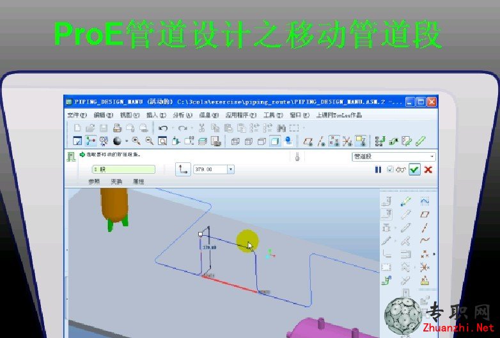Save the current model
The image size is (500, 338).
pos(104,128)
